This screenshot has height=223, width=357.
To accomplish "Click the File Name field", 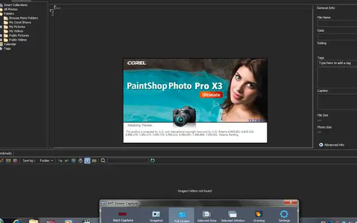I will pyautogui.click(x=337, y=23).
